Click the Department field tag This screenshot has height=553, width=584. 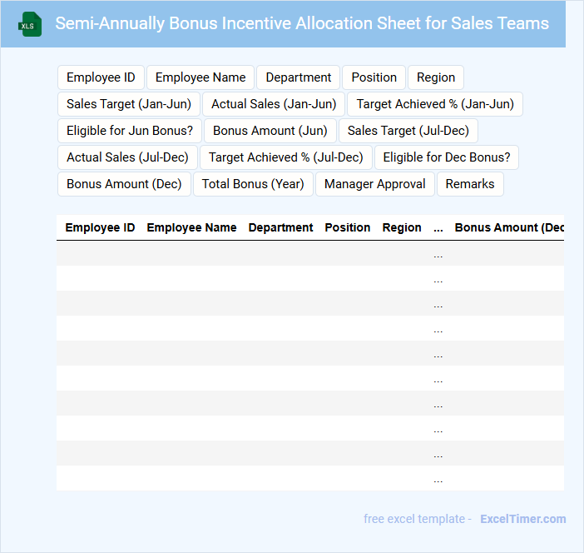click(299, 77)
